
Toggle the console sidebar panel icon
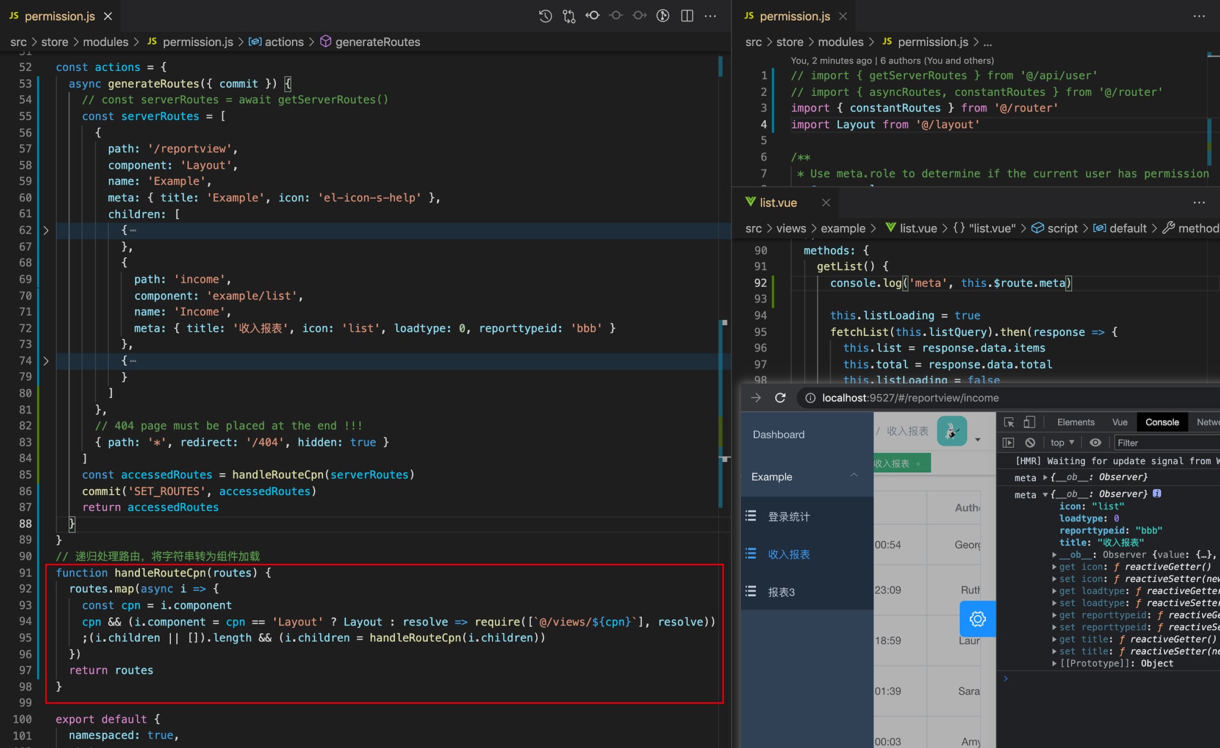tap(1008, 442)
